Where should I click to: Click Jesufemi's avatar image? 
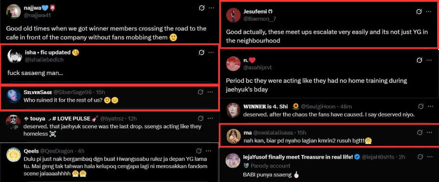233,15
